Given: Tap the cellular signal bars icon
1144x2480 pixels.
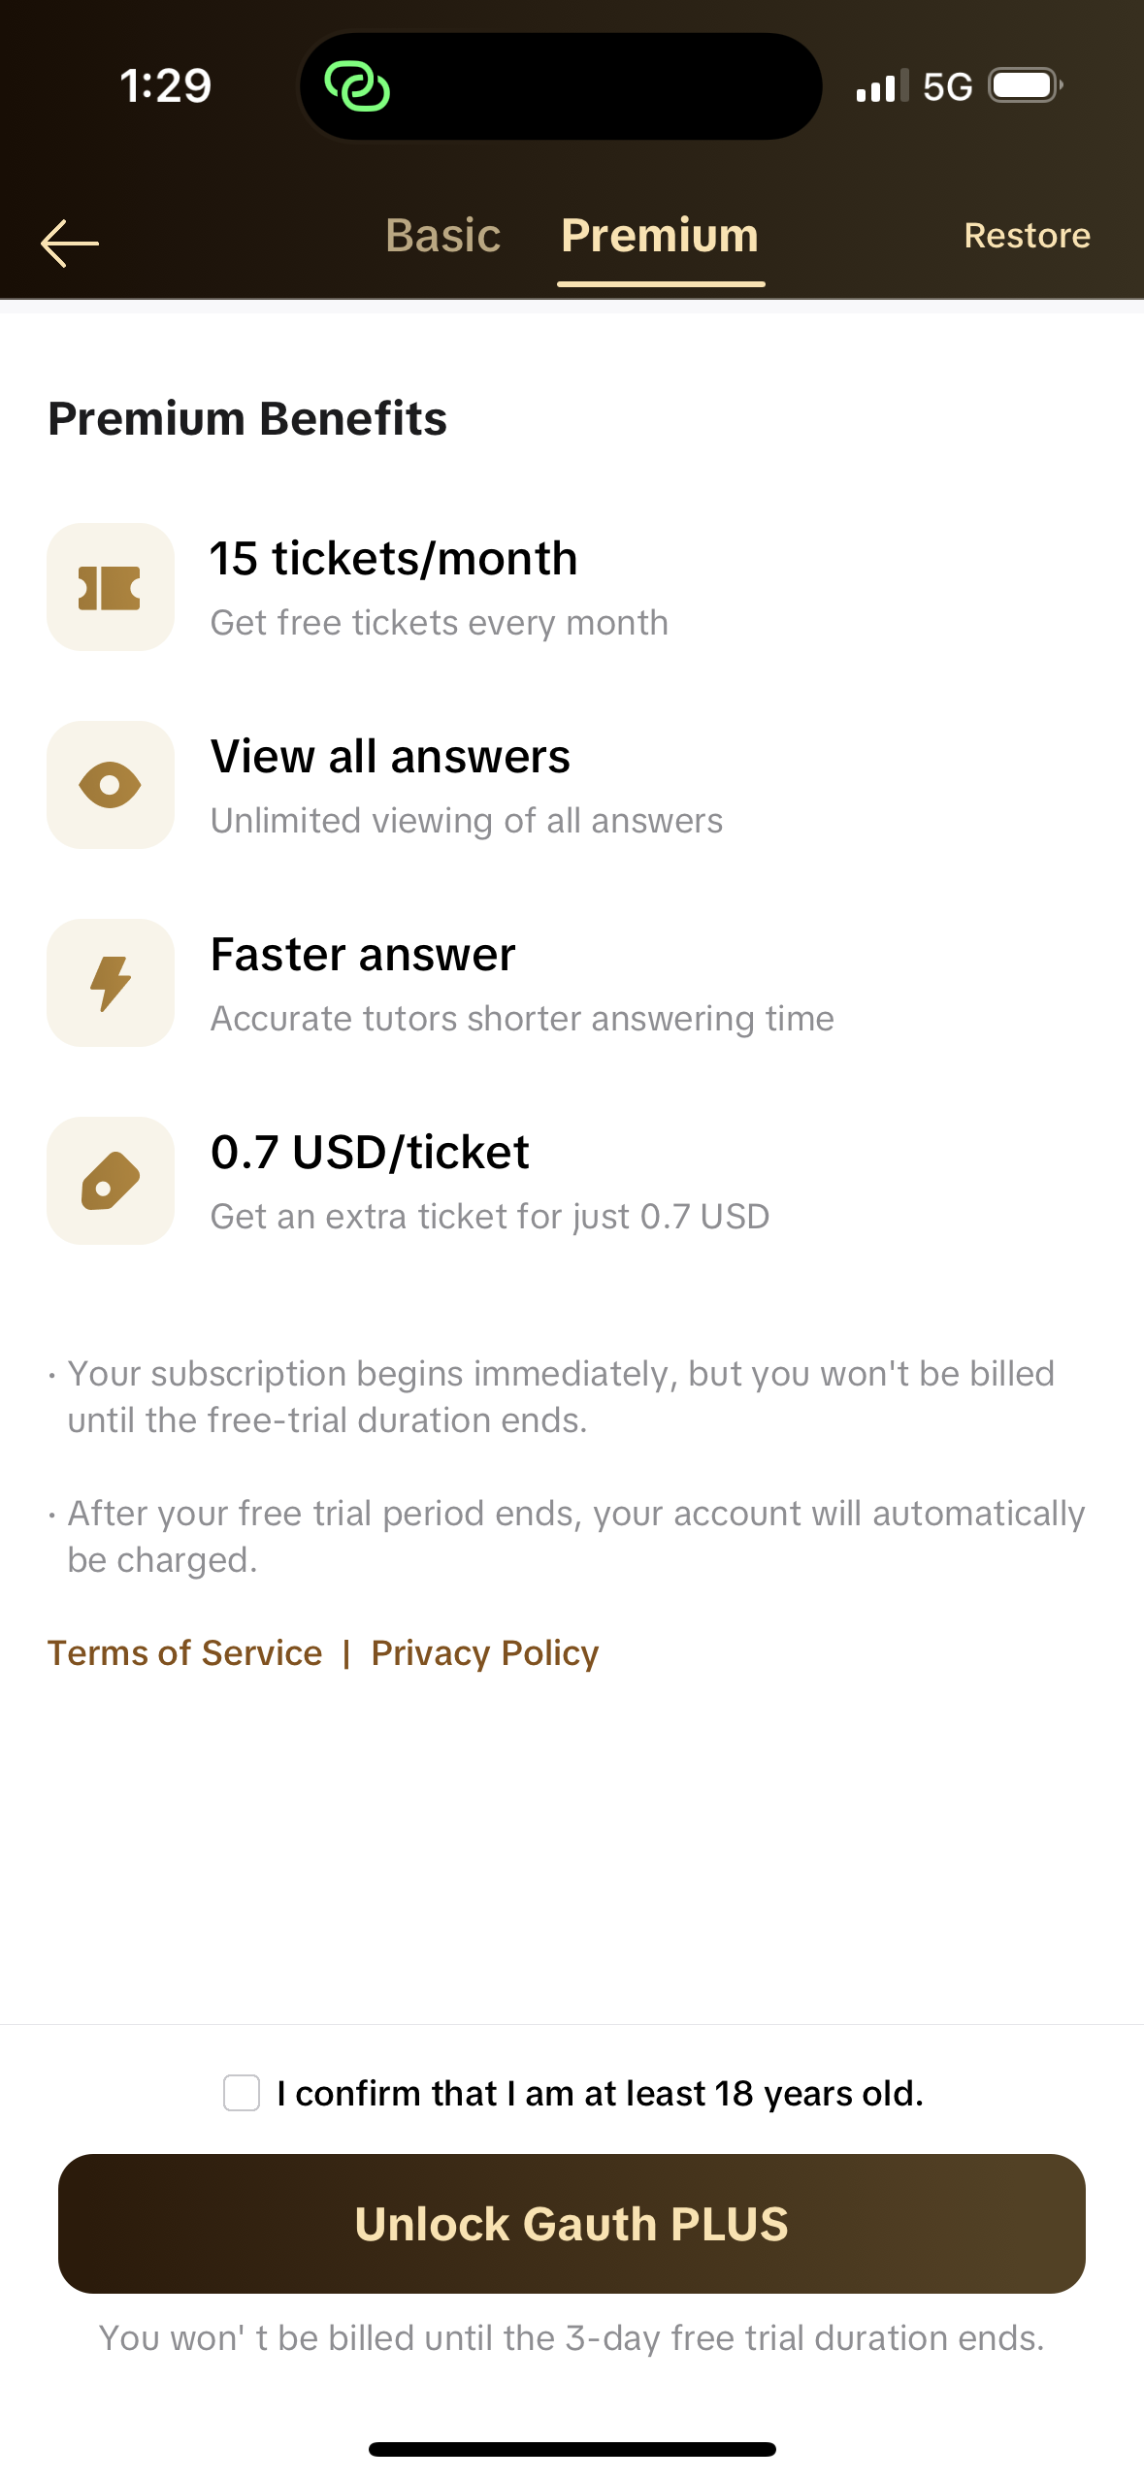Looking at the screenshot, I should (x=881, y=86).
